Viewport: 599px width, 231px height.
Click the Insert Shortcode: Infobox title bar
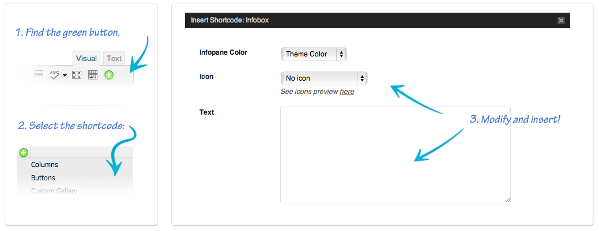(378, 20)
